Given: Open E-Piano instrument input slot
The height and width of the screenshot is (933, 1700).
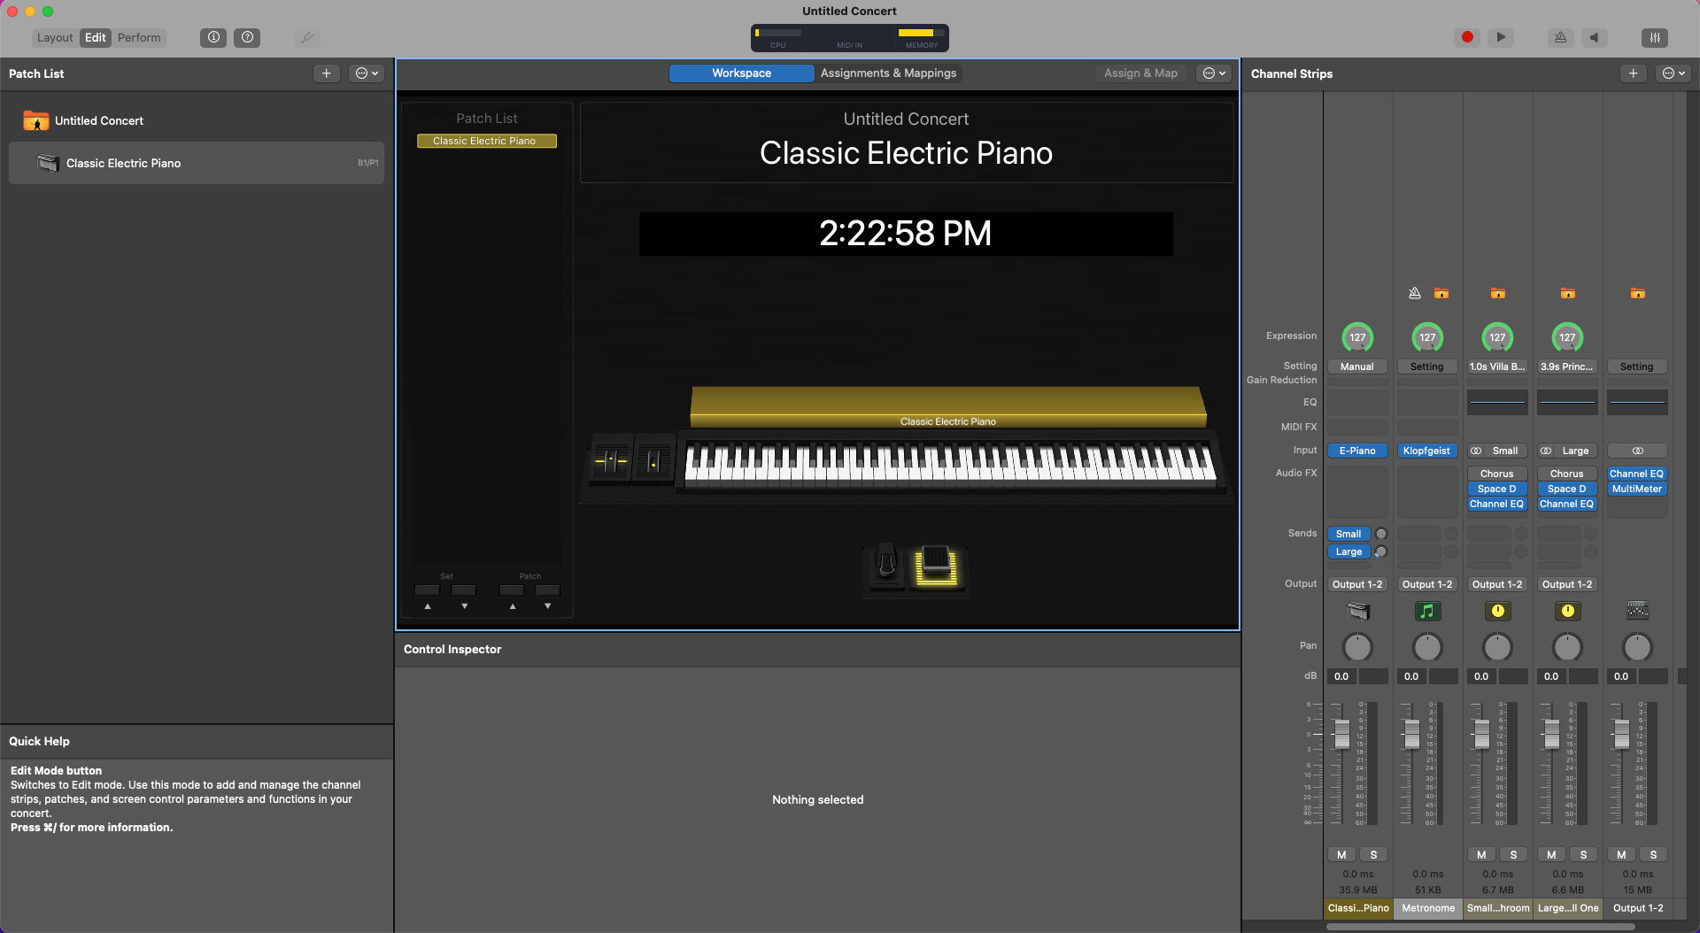Looking at the screenshot, I should [1356, 451].
